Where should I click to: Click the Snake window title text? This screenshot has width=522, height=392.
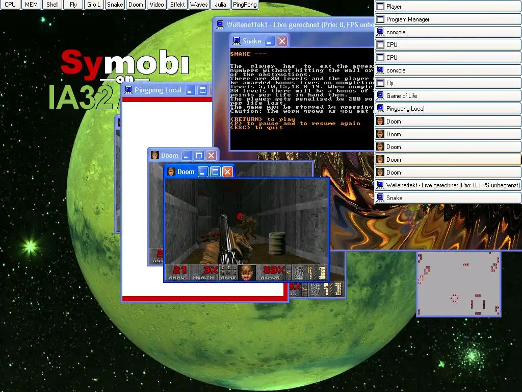(x=252, y=41)
